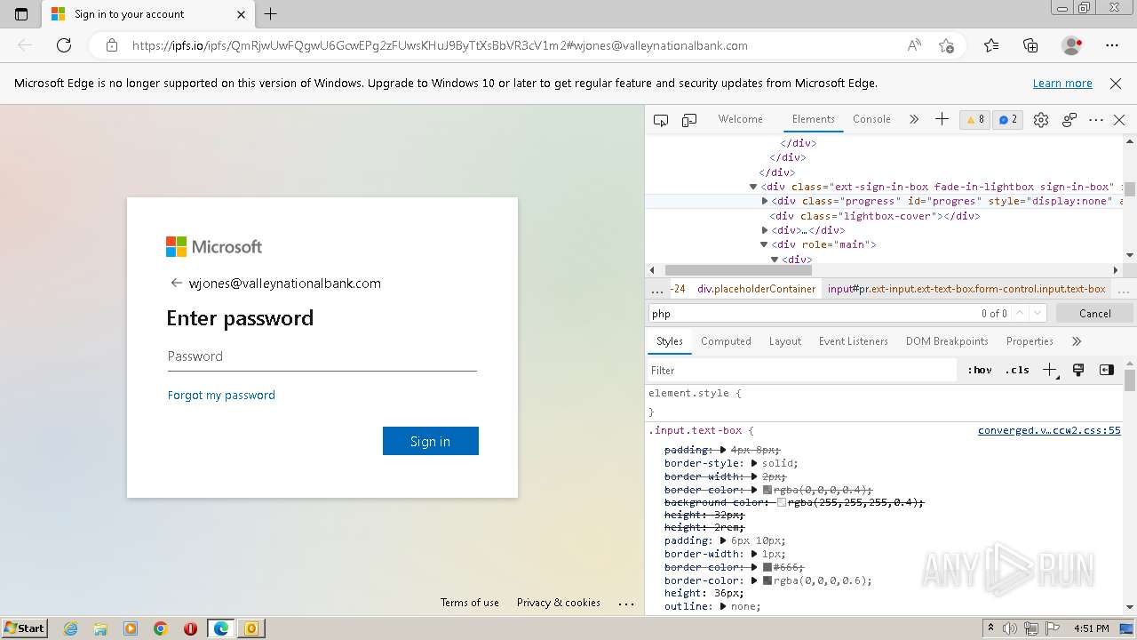Screen dimensions: 1137x640
Task: Activate the inspect element picker tool
Action: [x=661, y=120]
